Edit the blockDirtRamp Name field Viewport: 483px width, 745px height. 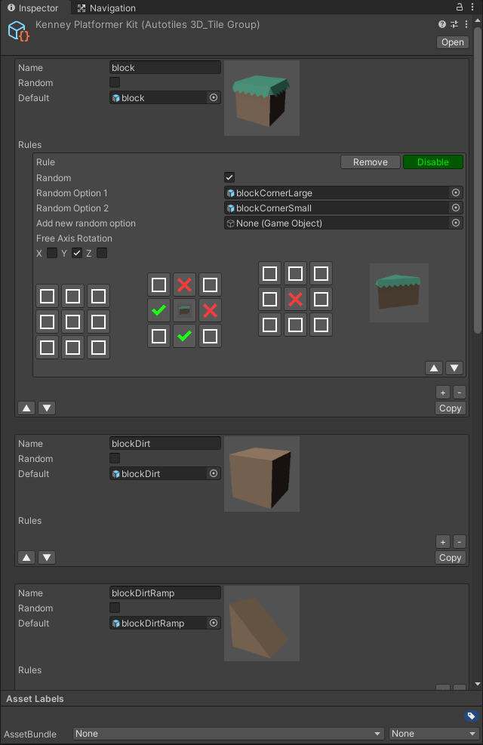click(165, 593)
